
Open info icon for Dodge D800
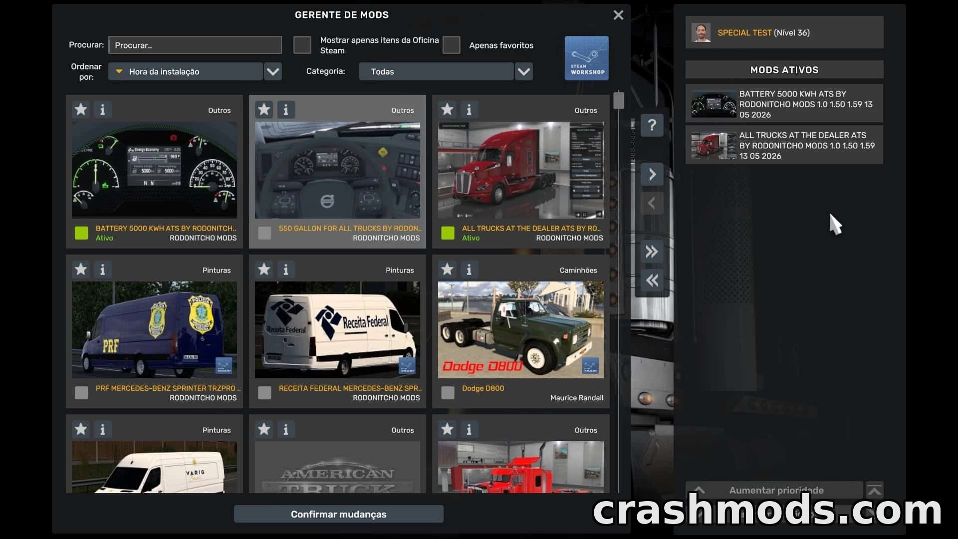[x=469, y=269]
